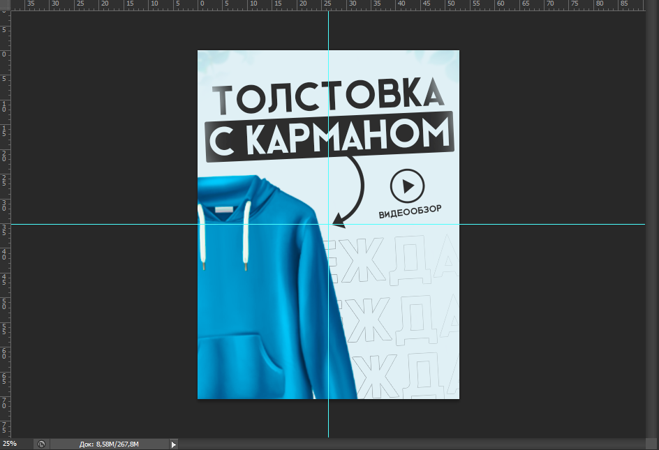Click the curved black arrow graphic
659x450 pixels.
tap(349, 192)
